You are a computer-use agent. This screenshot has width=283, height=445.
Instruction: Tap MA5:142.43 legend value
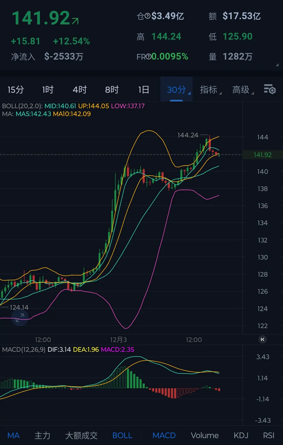click(x=33, y=114)
